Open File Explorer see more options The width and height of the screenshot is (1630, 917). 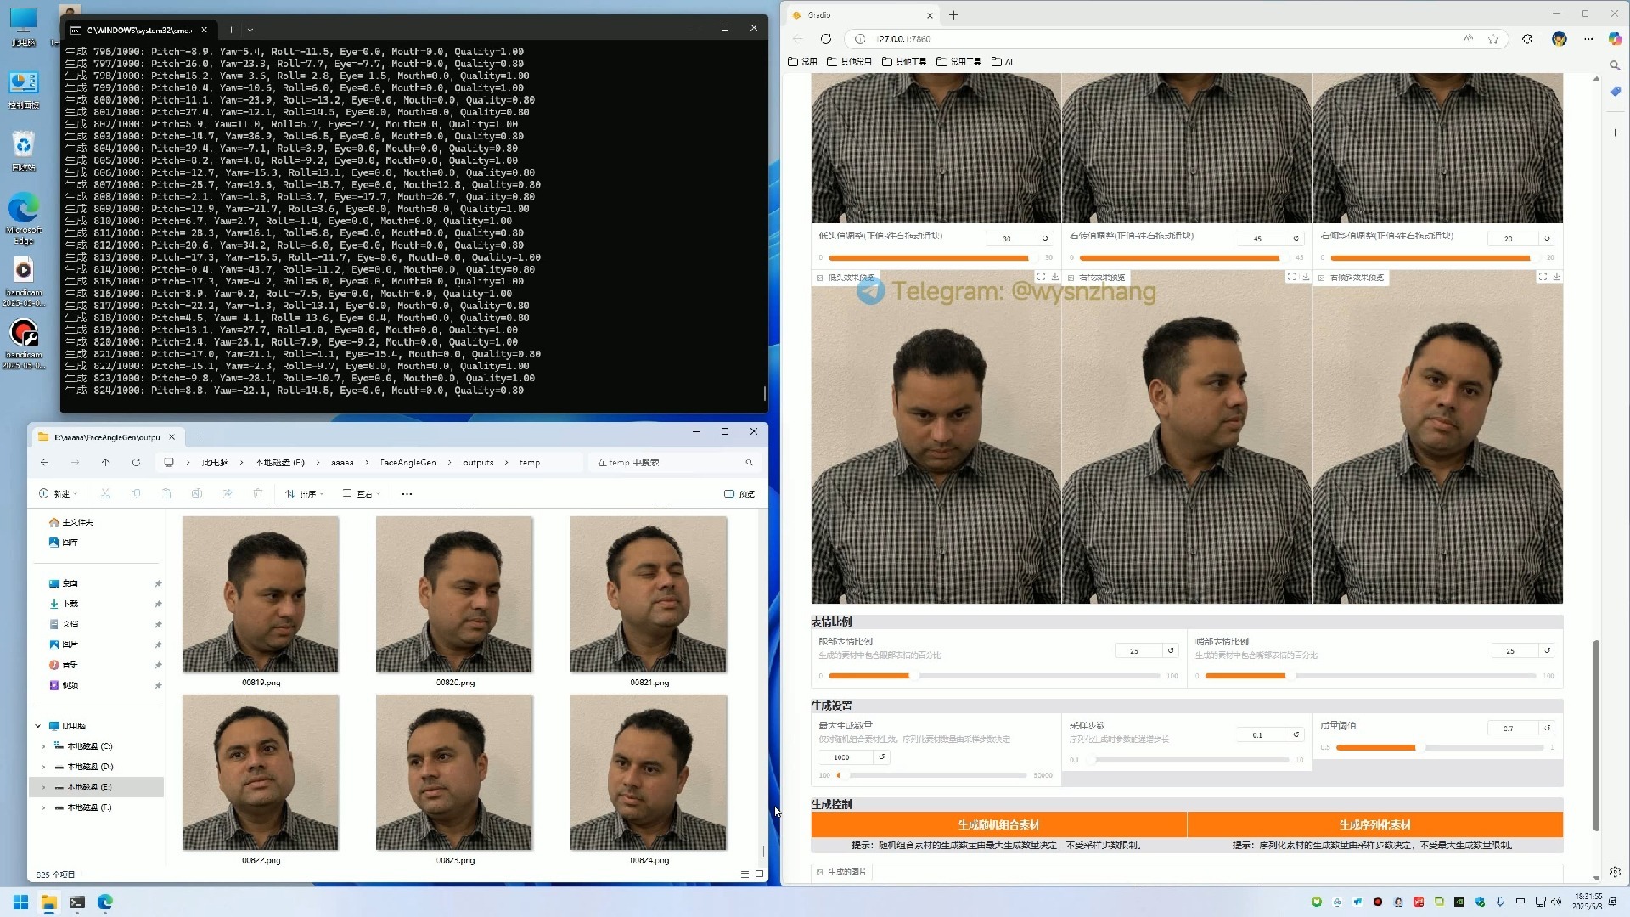tap(407, 494)
